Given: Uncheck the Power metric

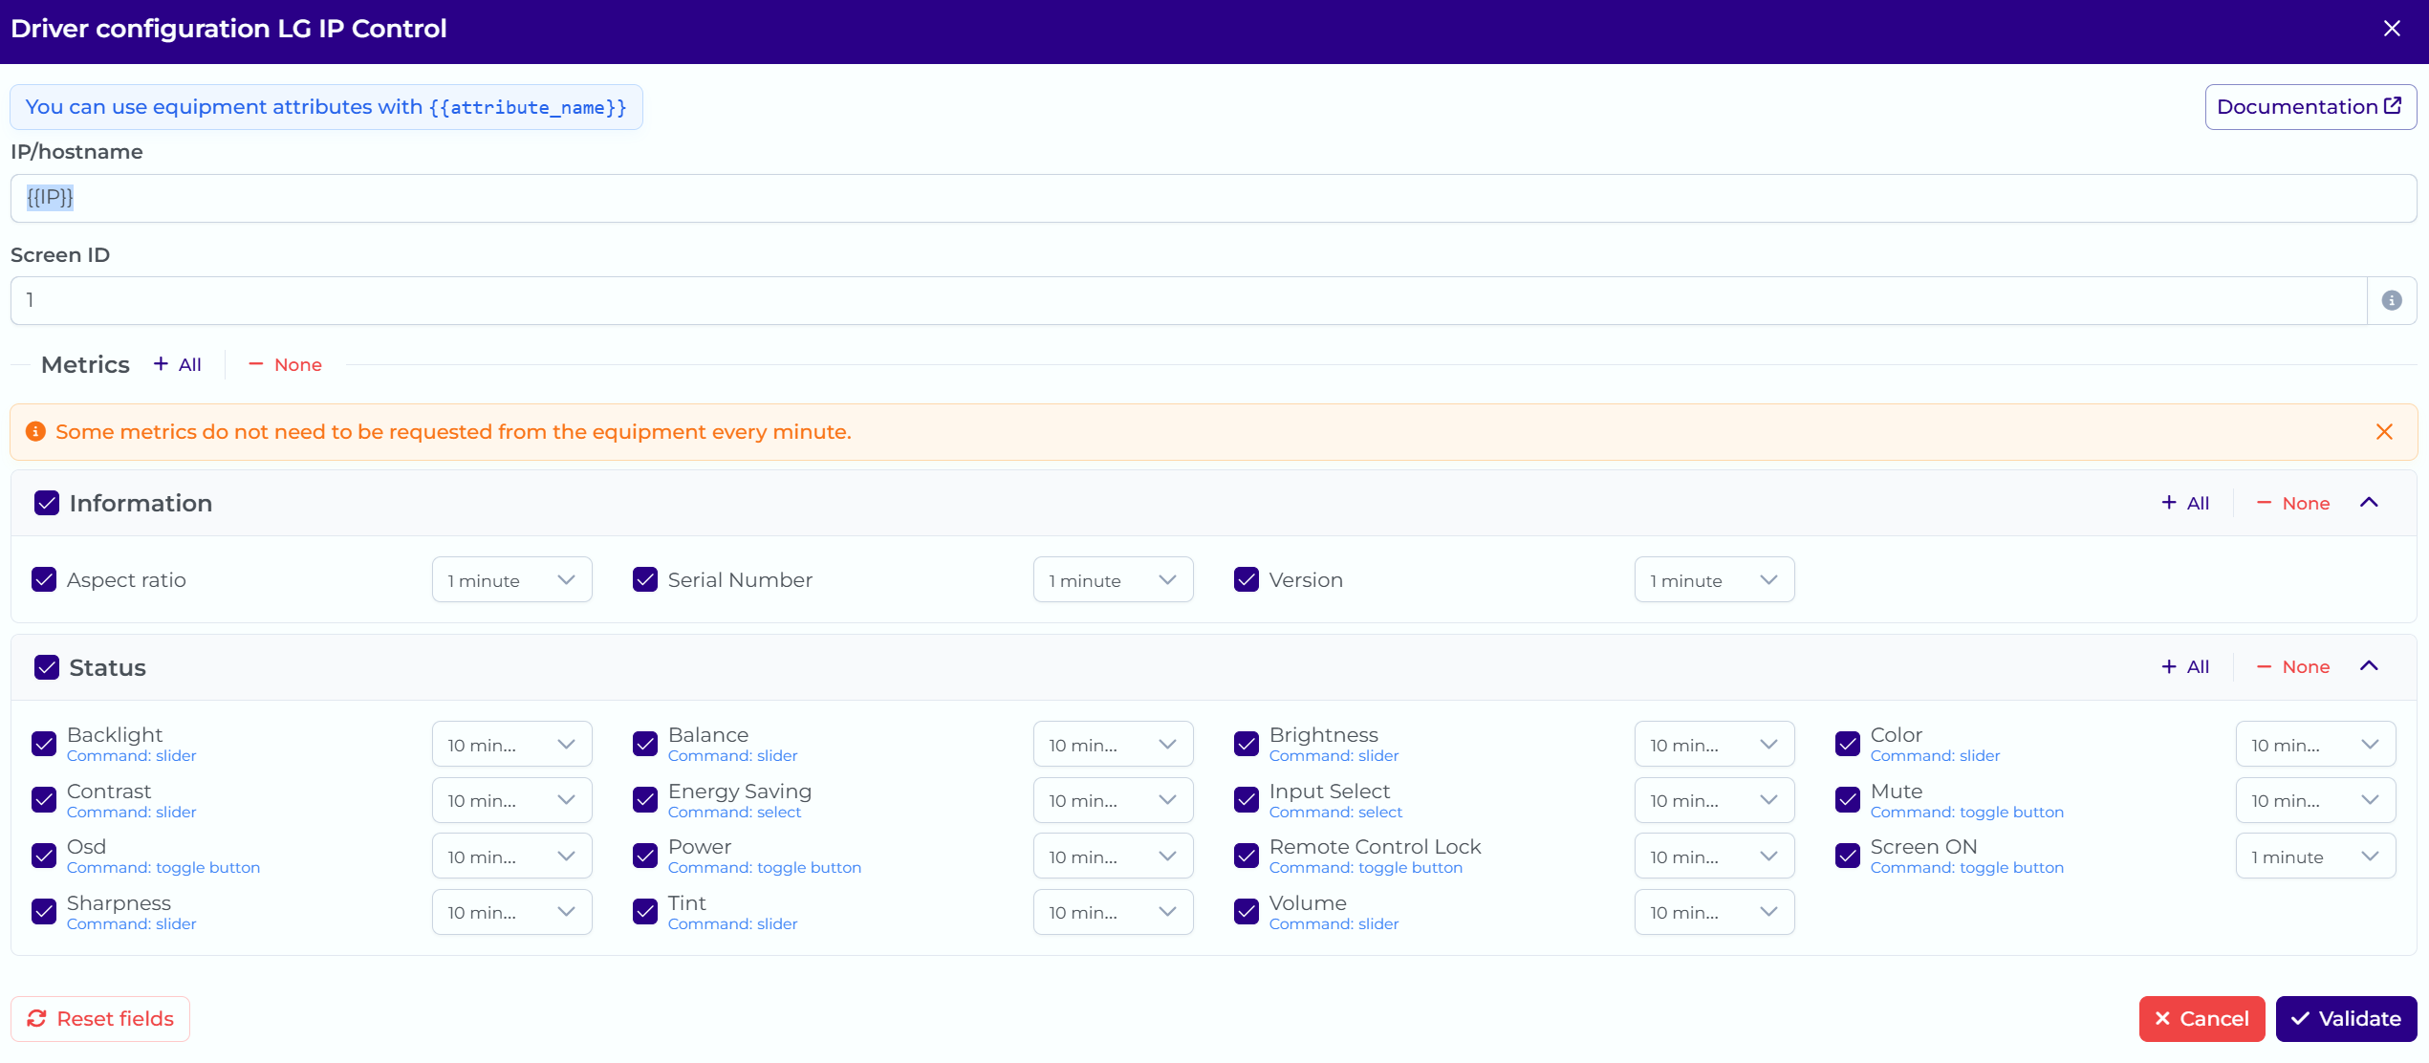Looking at the screenshot, I should point(645,856).
